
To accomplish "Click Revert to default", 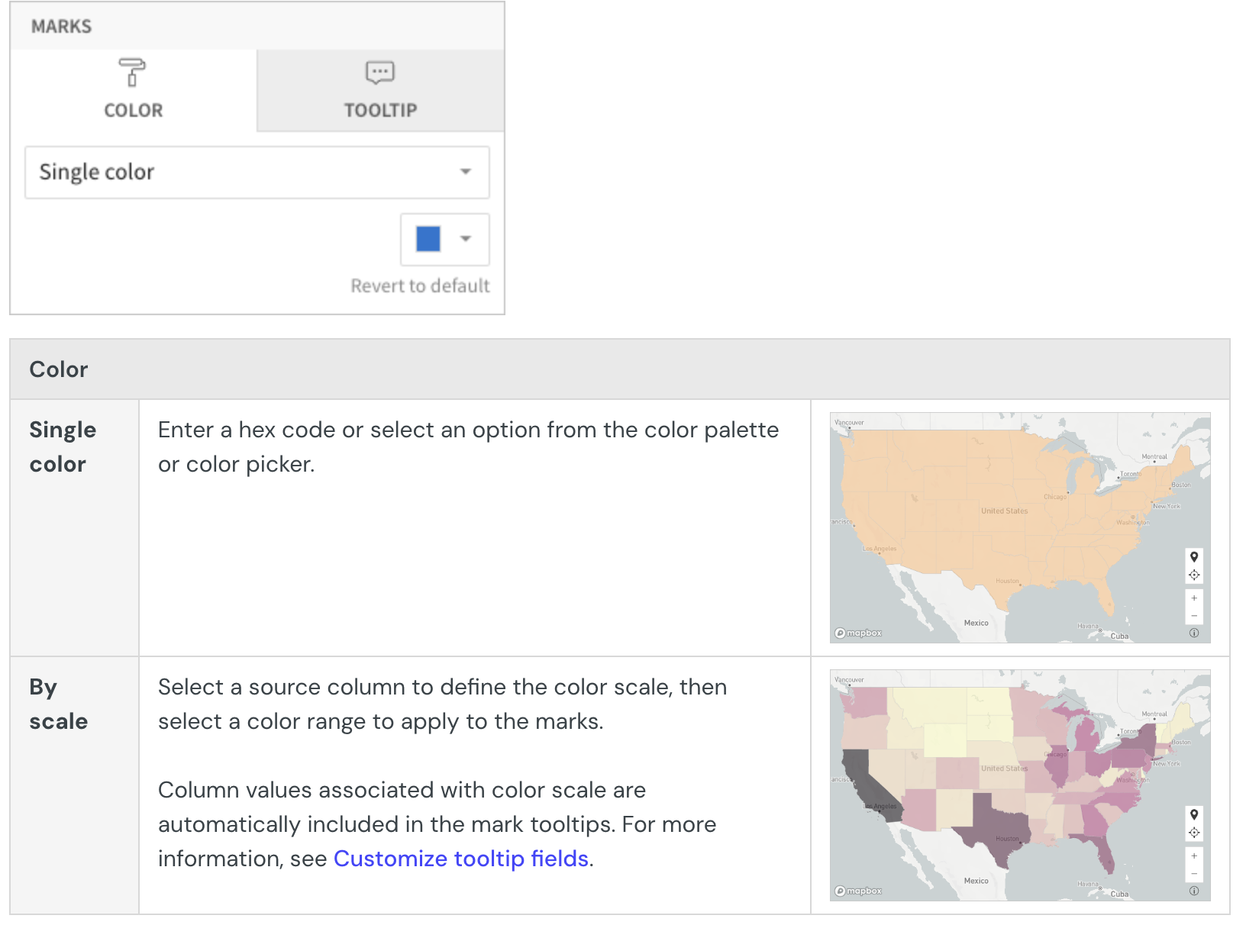I will [x=420, y=285].
